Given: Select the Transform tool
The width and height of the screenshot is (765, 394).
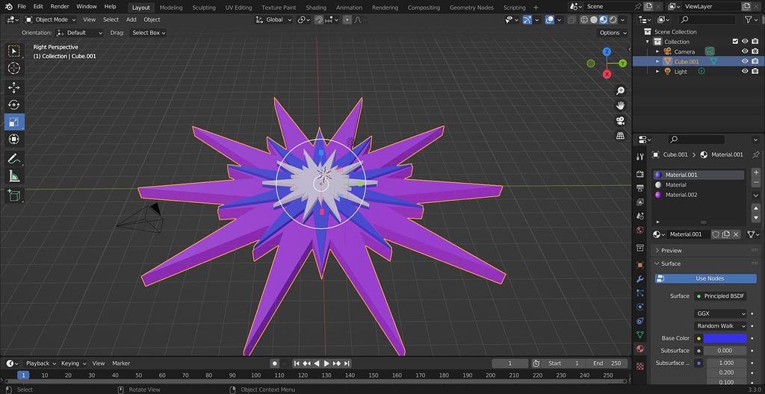Looking at the screenshot, I should (x=14, y=139).
